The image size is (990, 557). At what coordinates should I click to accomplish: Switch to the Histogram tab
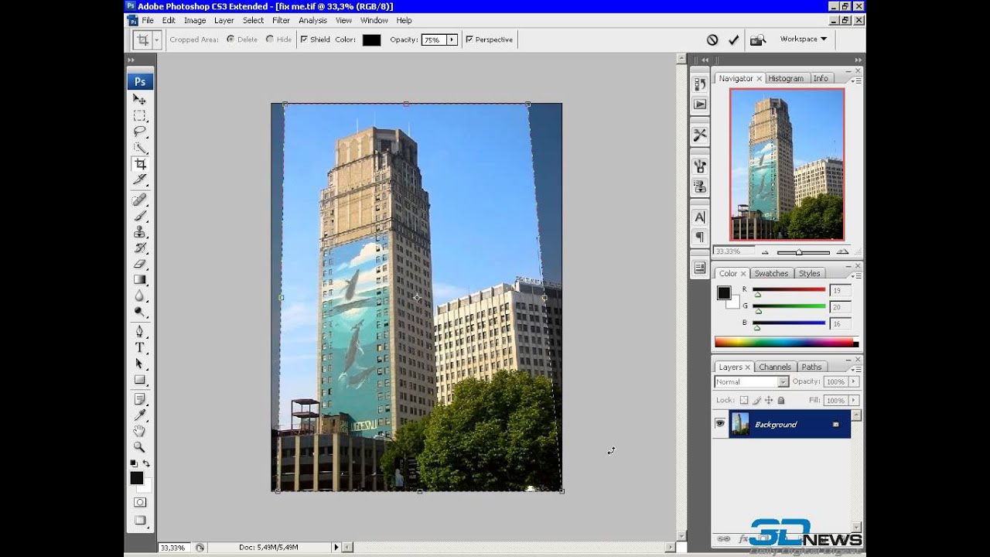click(786, 78)
